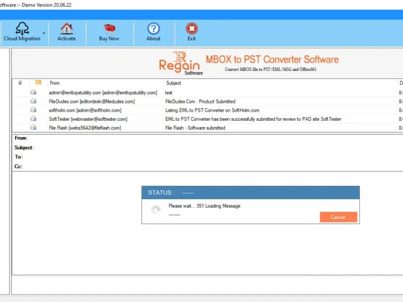Viewport: 403px width, 302px height.
Task: Click envelope icon of softholm.com row
Action: pos(33,110)
